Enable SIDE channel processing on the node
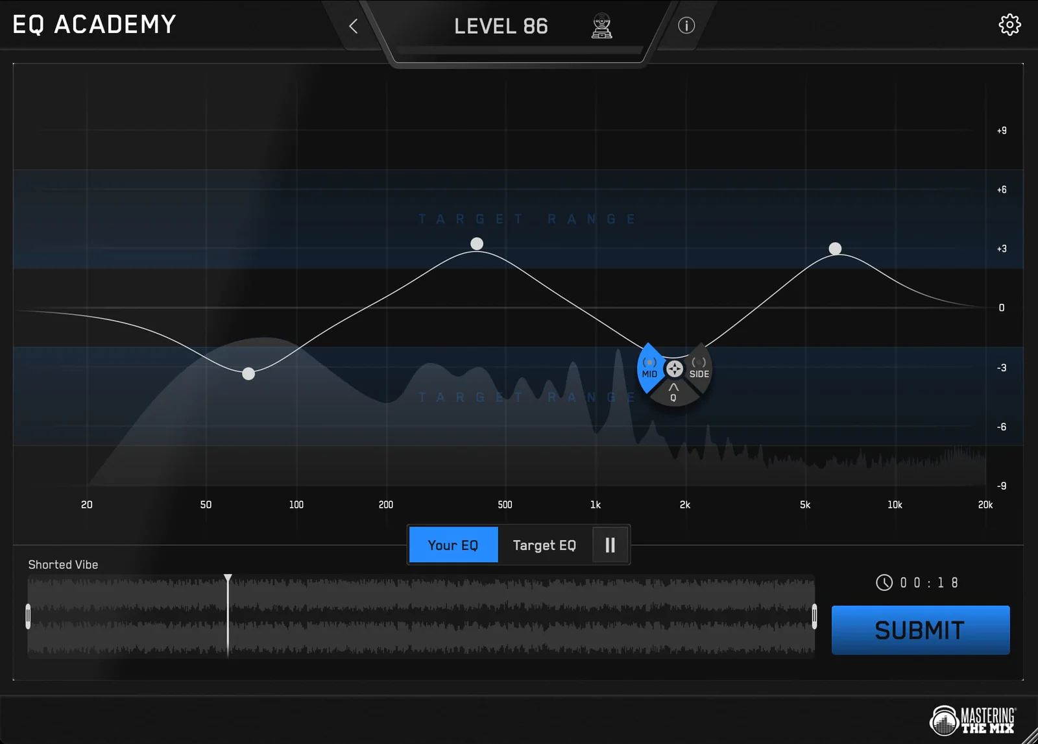 [x=698, y=367]
